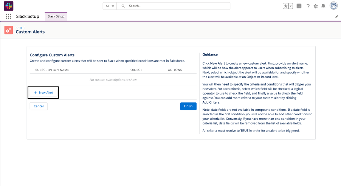Click the Actions column header
Screen dimensions: 341x186
(175, 70)
